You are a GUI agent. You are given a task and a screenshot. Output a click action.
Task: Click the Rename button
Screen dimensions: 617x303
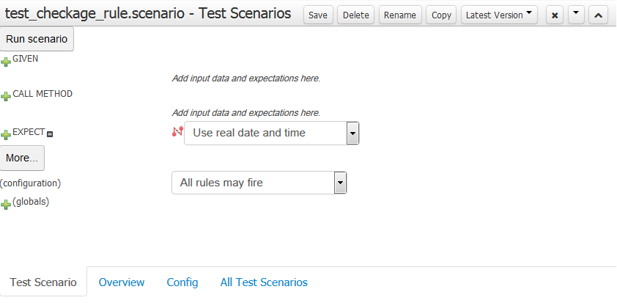coord(399,15)
